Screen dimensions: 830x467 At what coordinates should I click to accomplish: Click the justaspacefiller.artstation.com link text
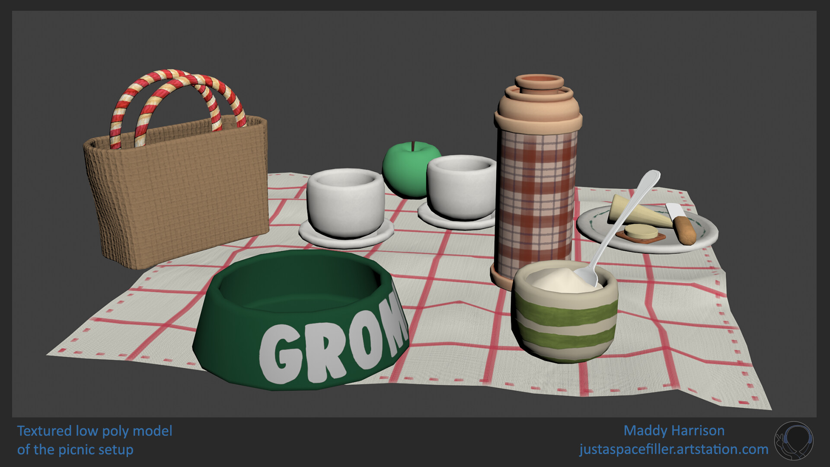coord(674,449)
